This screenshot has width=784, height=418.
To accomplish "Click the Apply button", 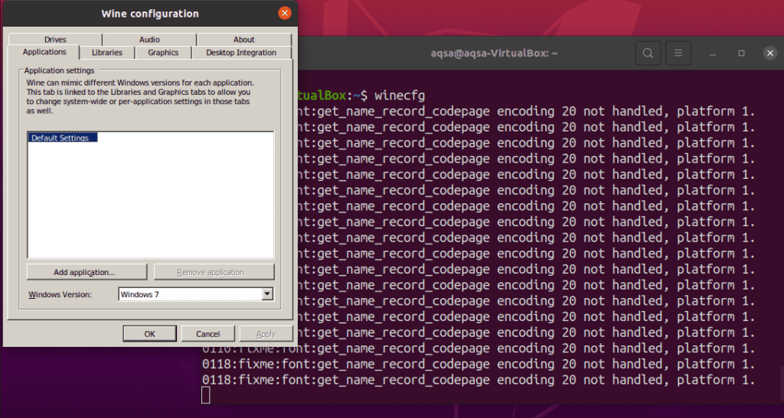I will click(x=266, y=334).
